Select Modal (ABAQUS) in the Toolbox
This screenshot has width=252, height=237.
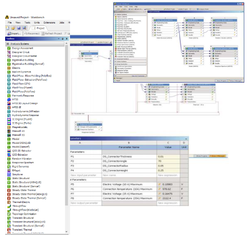[x=19, y=143]
